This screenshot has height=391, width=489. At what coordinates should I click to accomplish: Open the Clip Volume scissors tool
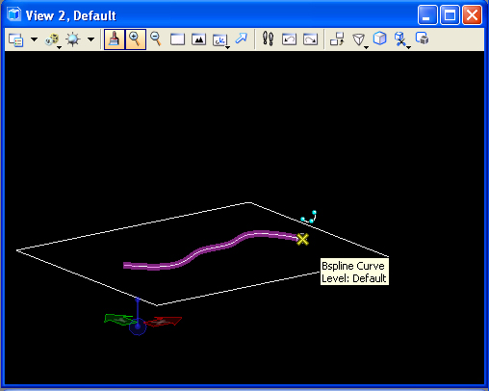pyautogui.click(x=401, y=39)
